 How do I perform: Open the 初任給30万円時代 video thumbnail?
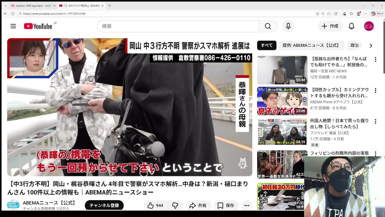click(280, 196)
